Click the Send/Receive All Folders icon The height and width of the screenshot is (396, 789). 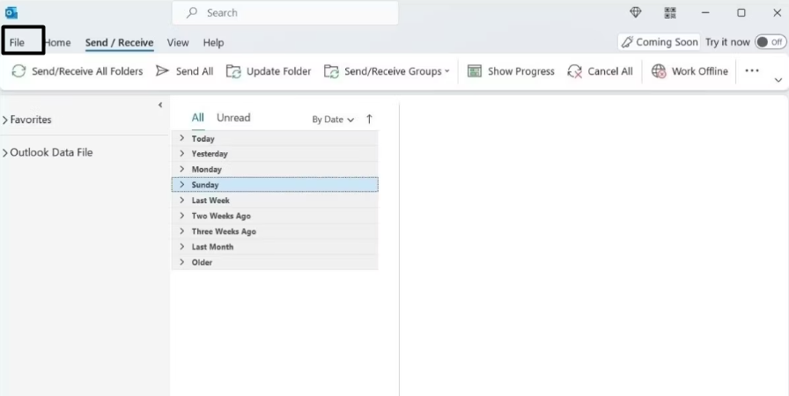(18, 71)
